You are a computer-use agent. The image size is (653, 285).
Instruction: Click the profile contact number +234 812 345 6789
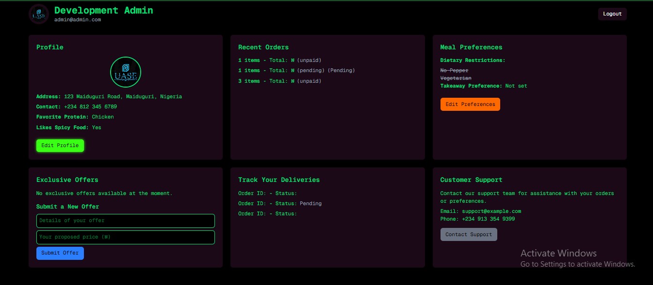90,107
